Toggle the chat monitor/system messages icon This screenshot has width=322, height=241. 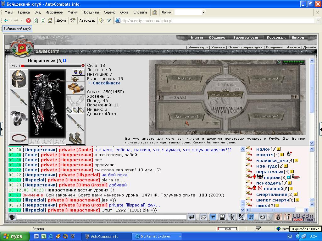[222, 217]
